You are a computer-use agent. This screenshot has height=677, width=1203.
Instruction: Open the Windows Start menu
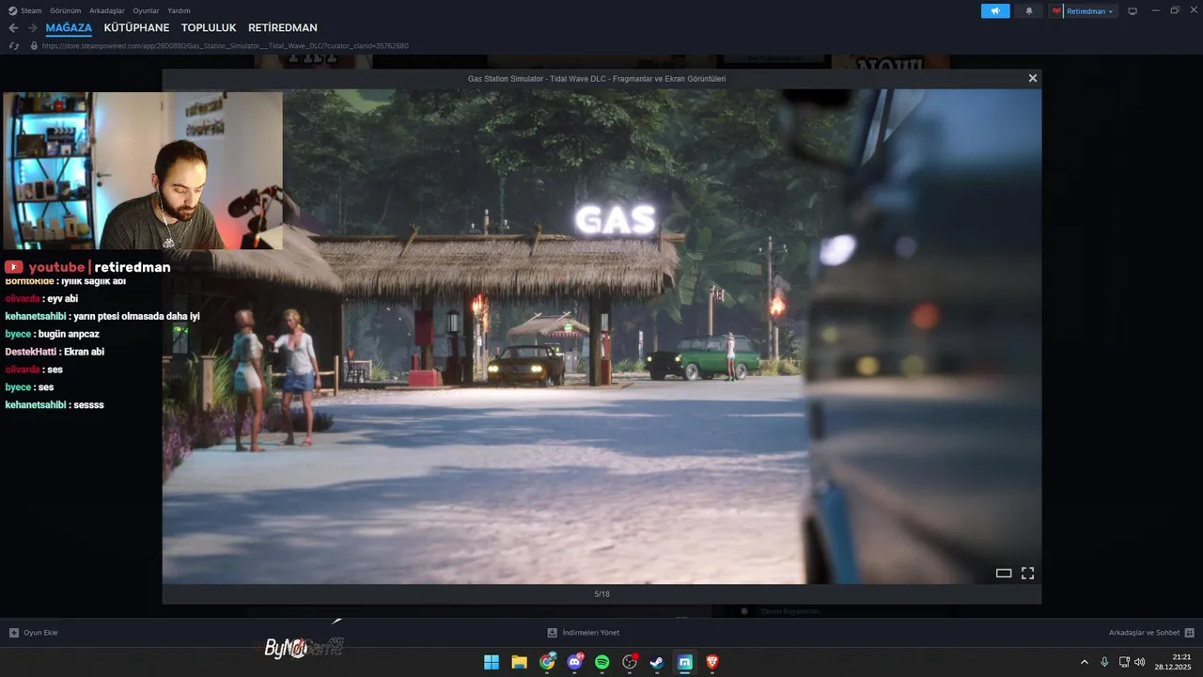point(492,662)
